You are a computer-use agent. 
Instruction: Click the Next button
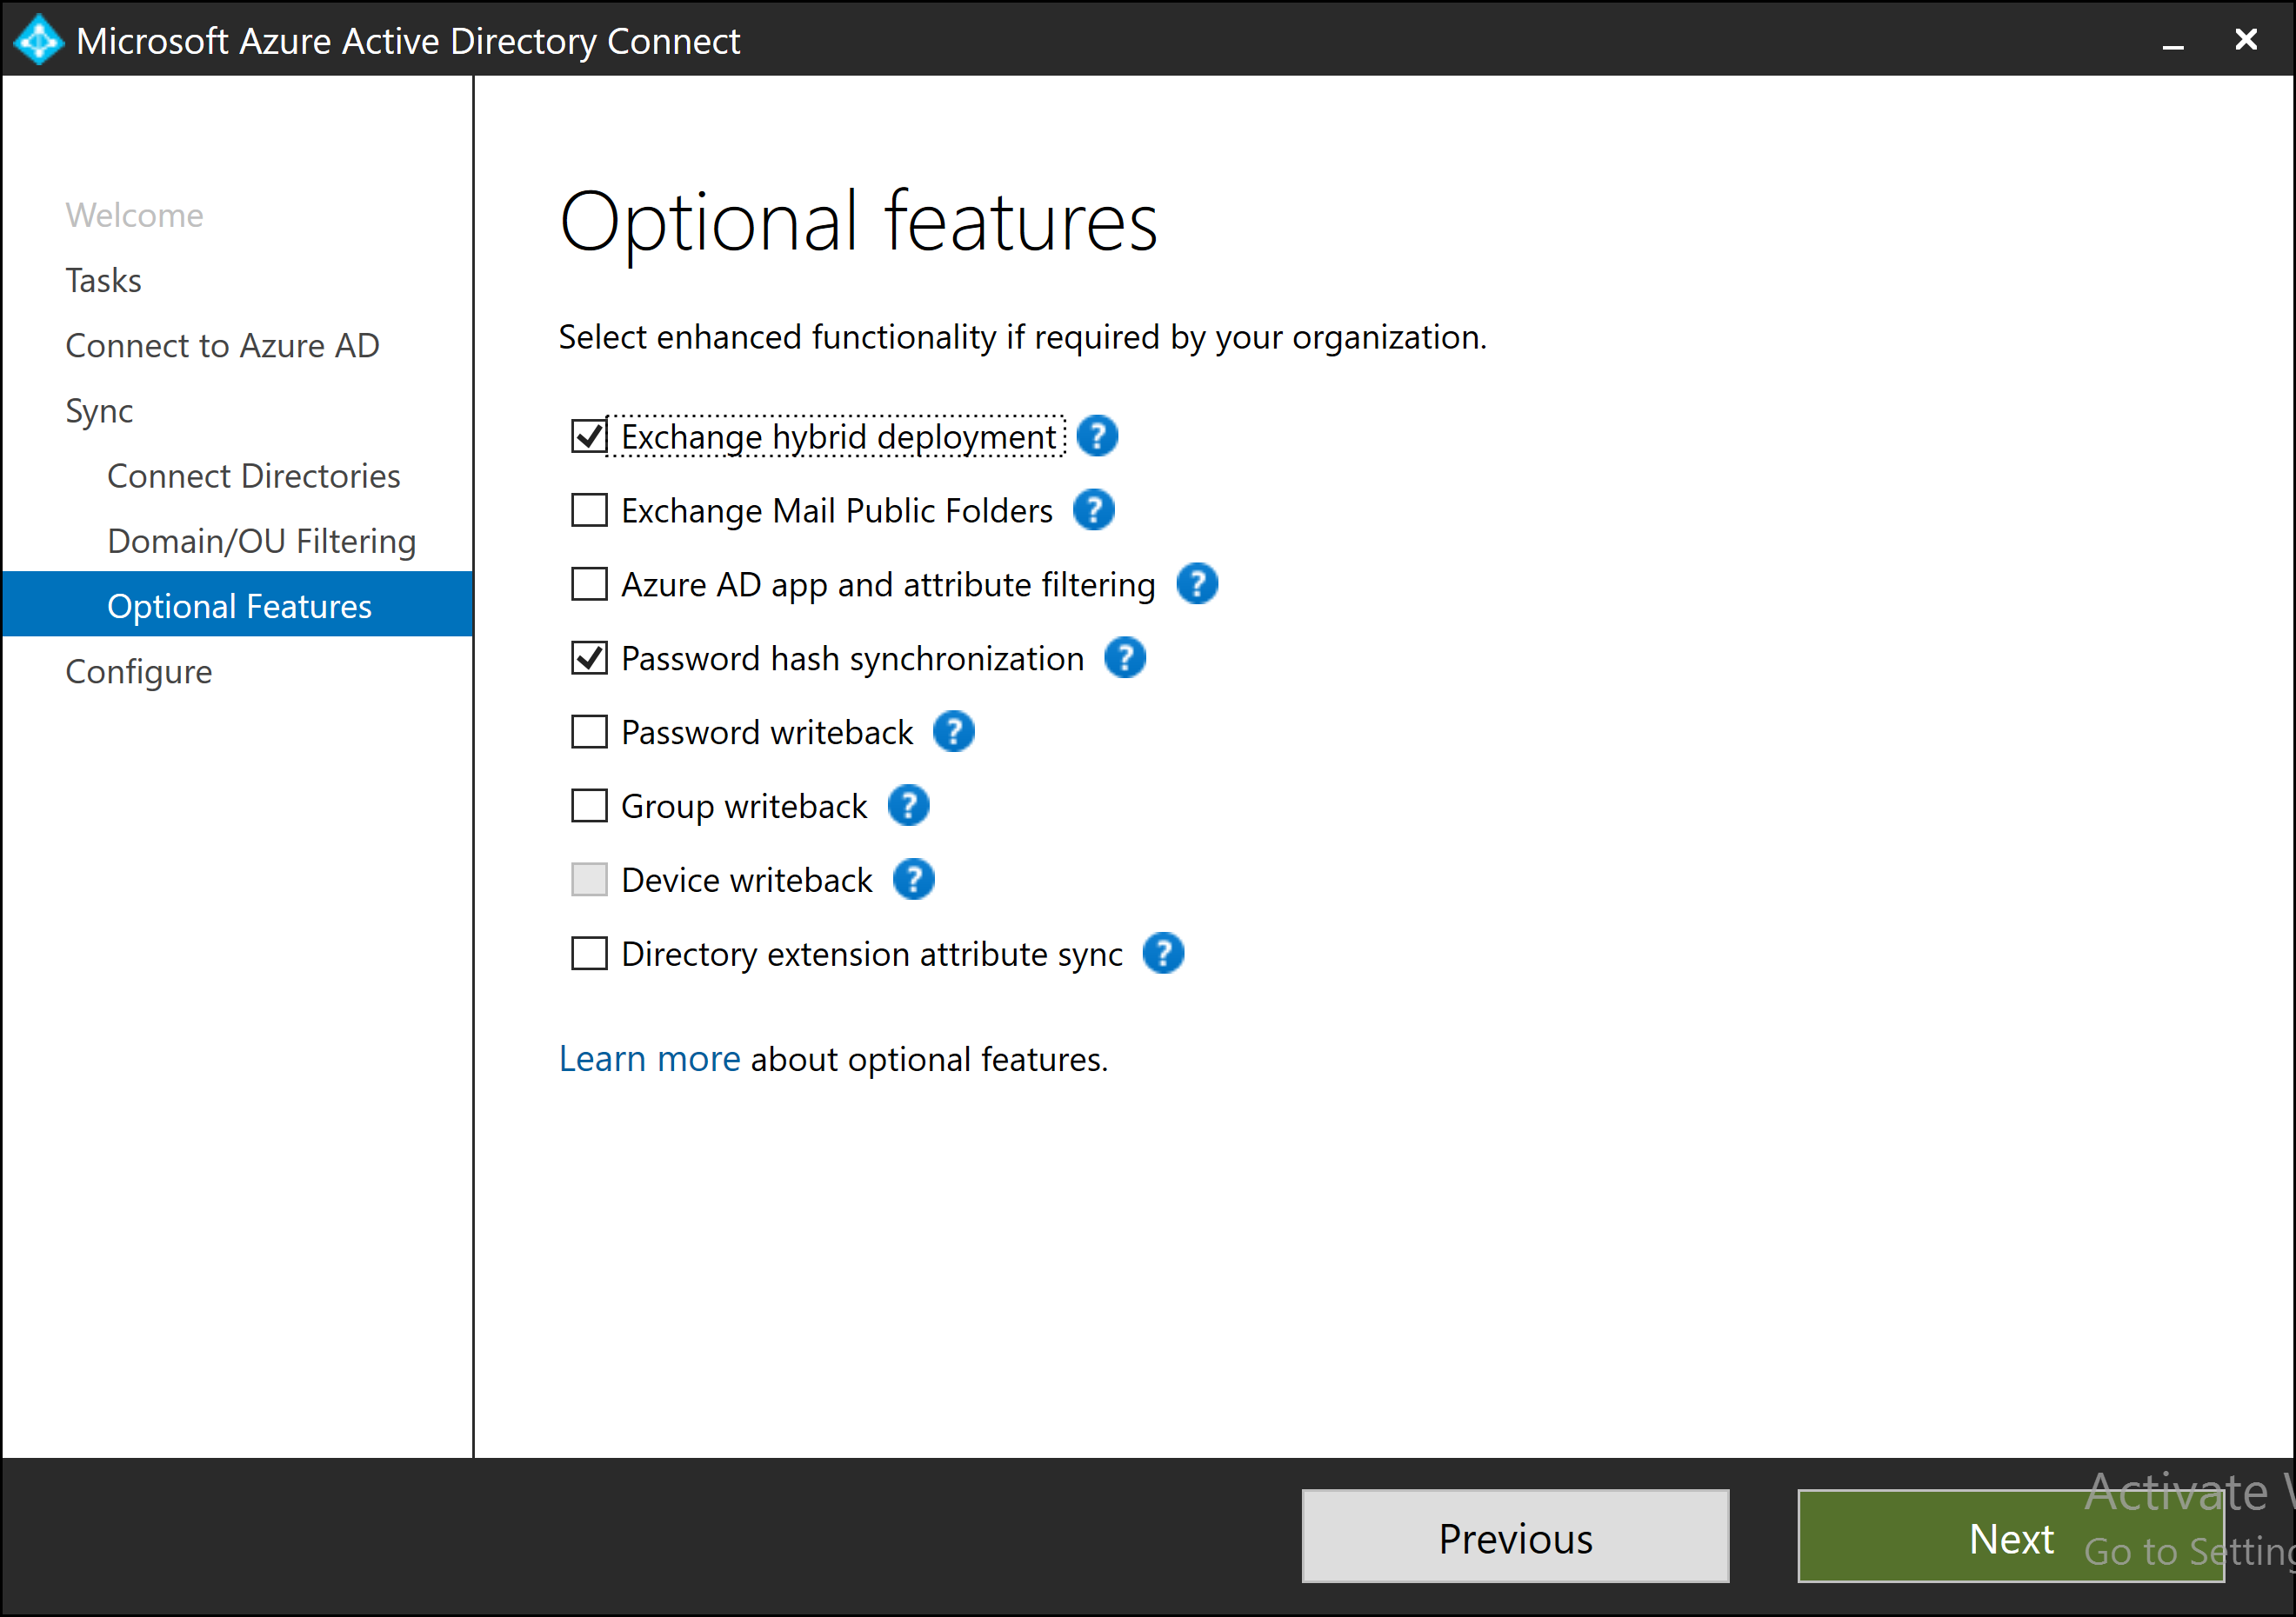click(2011, 1537)
